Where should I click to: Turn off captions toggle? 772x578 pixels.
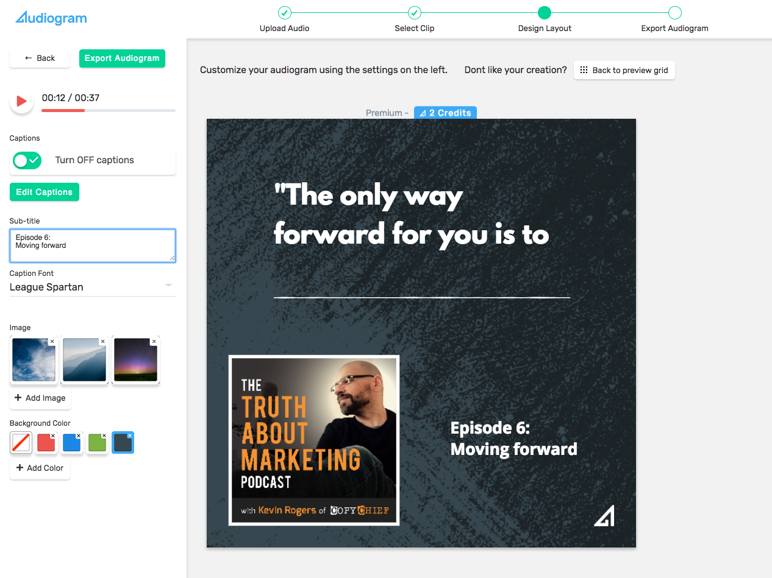click(27, 160)
